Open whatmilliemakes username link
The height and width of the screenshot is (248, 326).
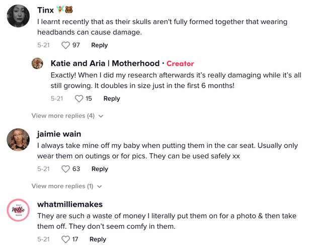coord(70,204)
